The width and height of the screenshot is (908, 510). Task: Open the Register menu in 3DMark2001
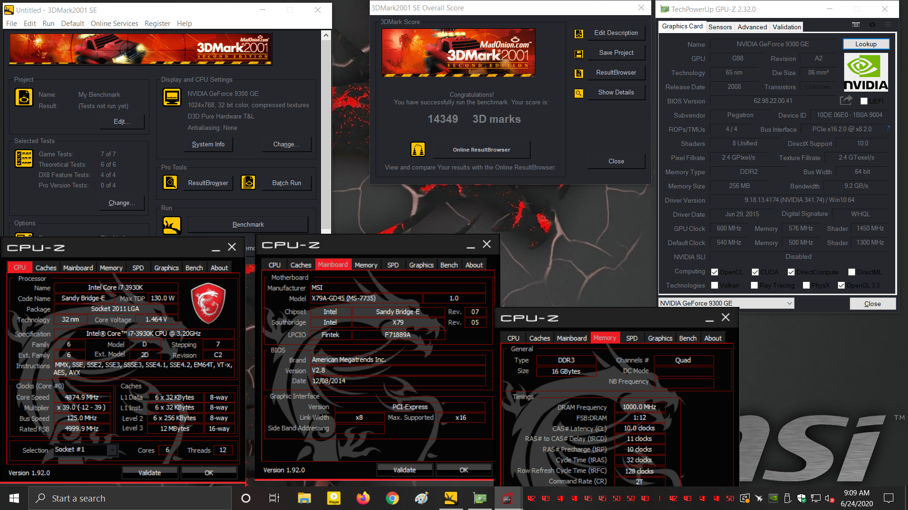click(157, 24)
